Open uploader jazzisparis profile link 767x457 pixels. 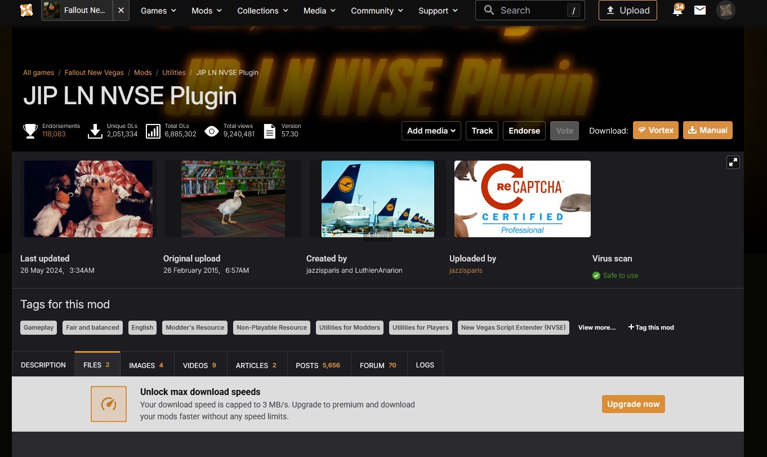466,270
